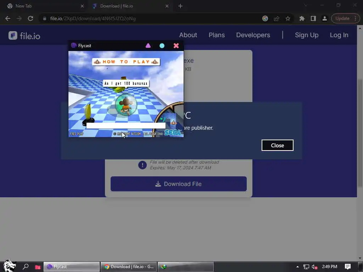Close the New Tab browser tab

[82, 6]
